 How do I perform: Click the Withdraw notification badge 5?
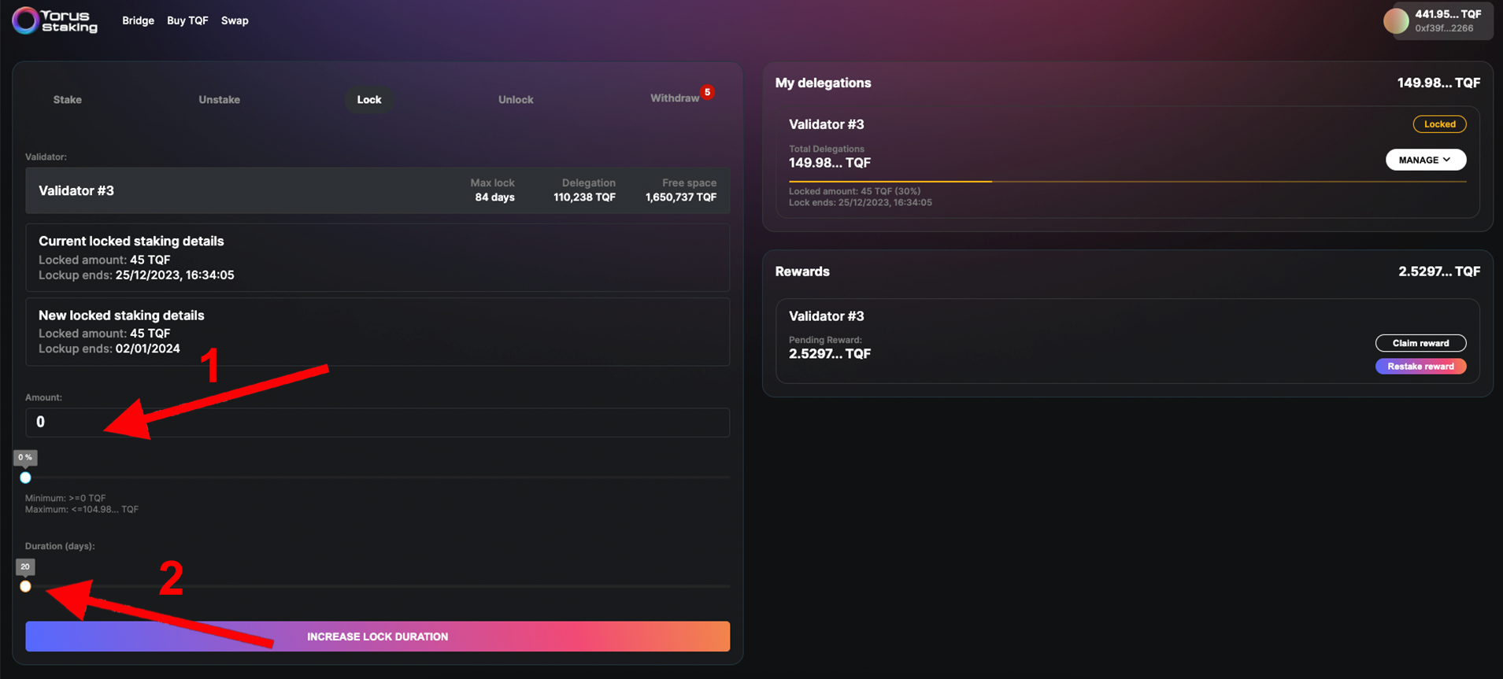coord(707,92)
